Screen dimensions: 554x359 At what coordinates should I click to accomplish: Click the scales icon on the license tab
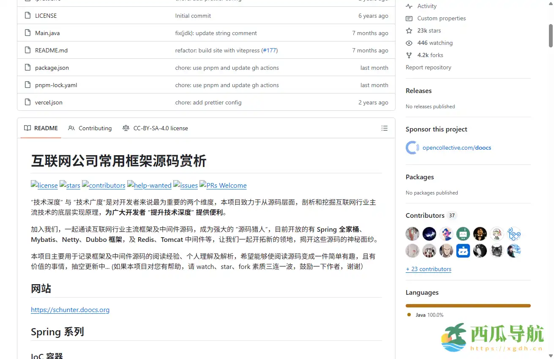pyautogui.click(x=126, y=128)
